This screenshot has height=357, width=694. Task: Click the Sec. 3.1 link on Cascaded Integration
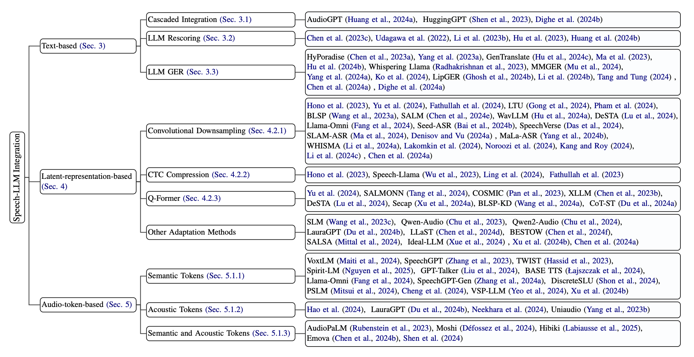pyautogui.click(x=236, y=20)
